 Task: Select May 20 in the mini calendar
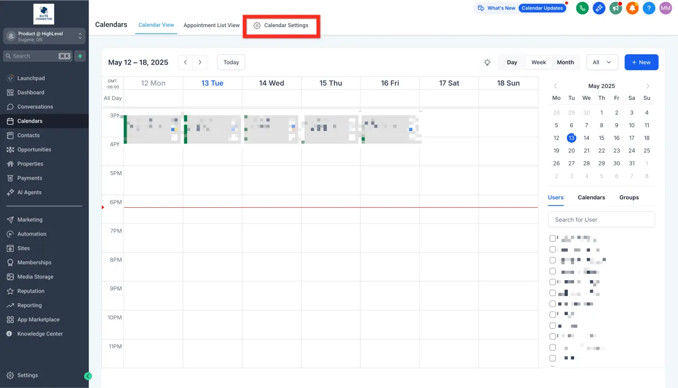571,151
